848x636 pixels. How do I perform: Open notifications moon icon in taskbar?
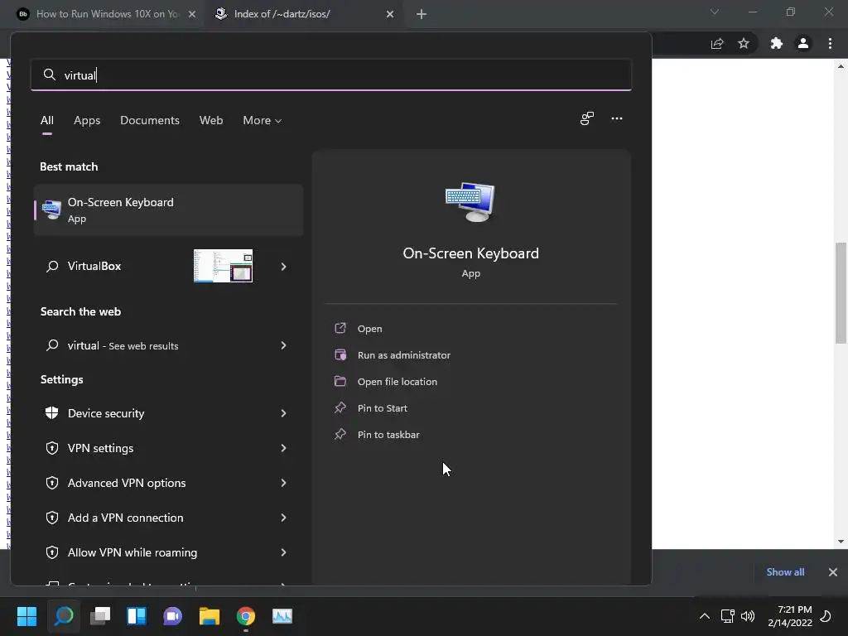[x=826, y=616]
